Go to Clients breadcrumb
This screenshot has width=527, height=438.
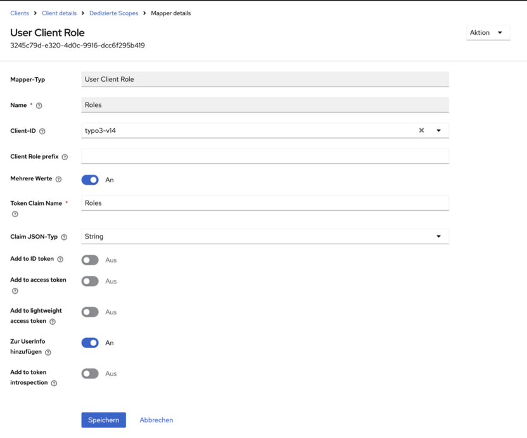point(20,13)
